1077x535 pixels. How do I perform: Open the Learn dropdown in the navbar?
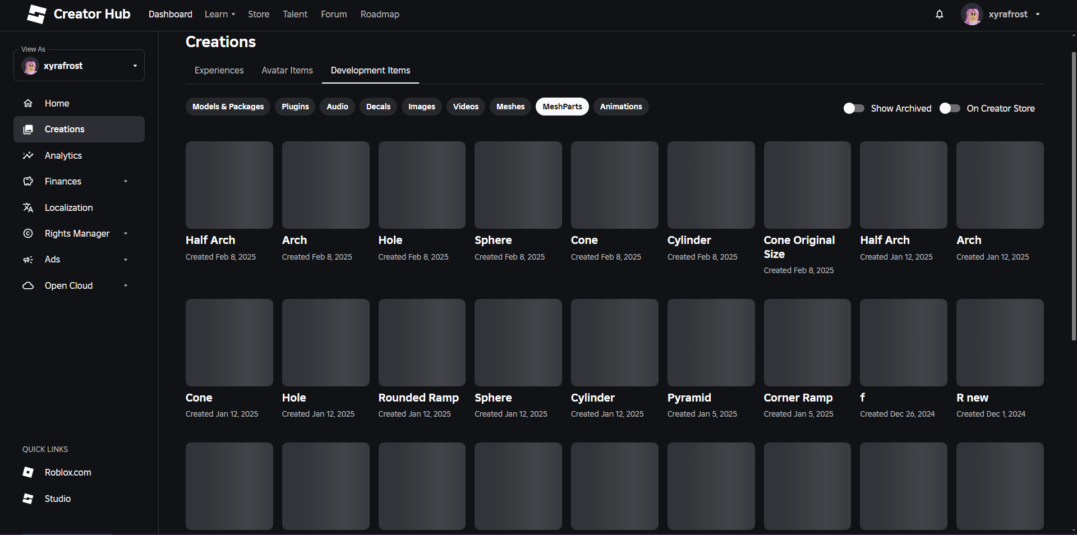(220, 14)
